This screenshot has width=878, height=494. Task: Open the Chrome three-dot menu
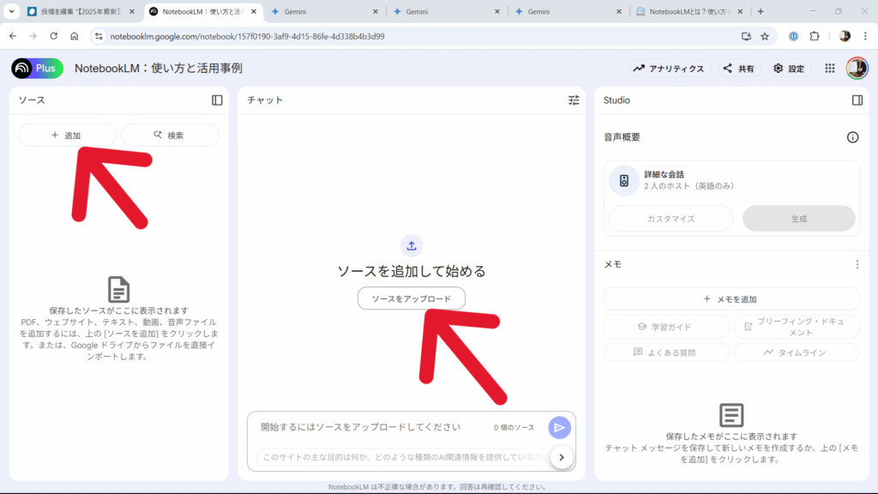point(865,36)
